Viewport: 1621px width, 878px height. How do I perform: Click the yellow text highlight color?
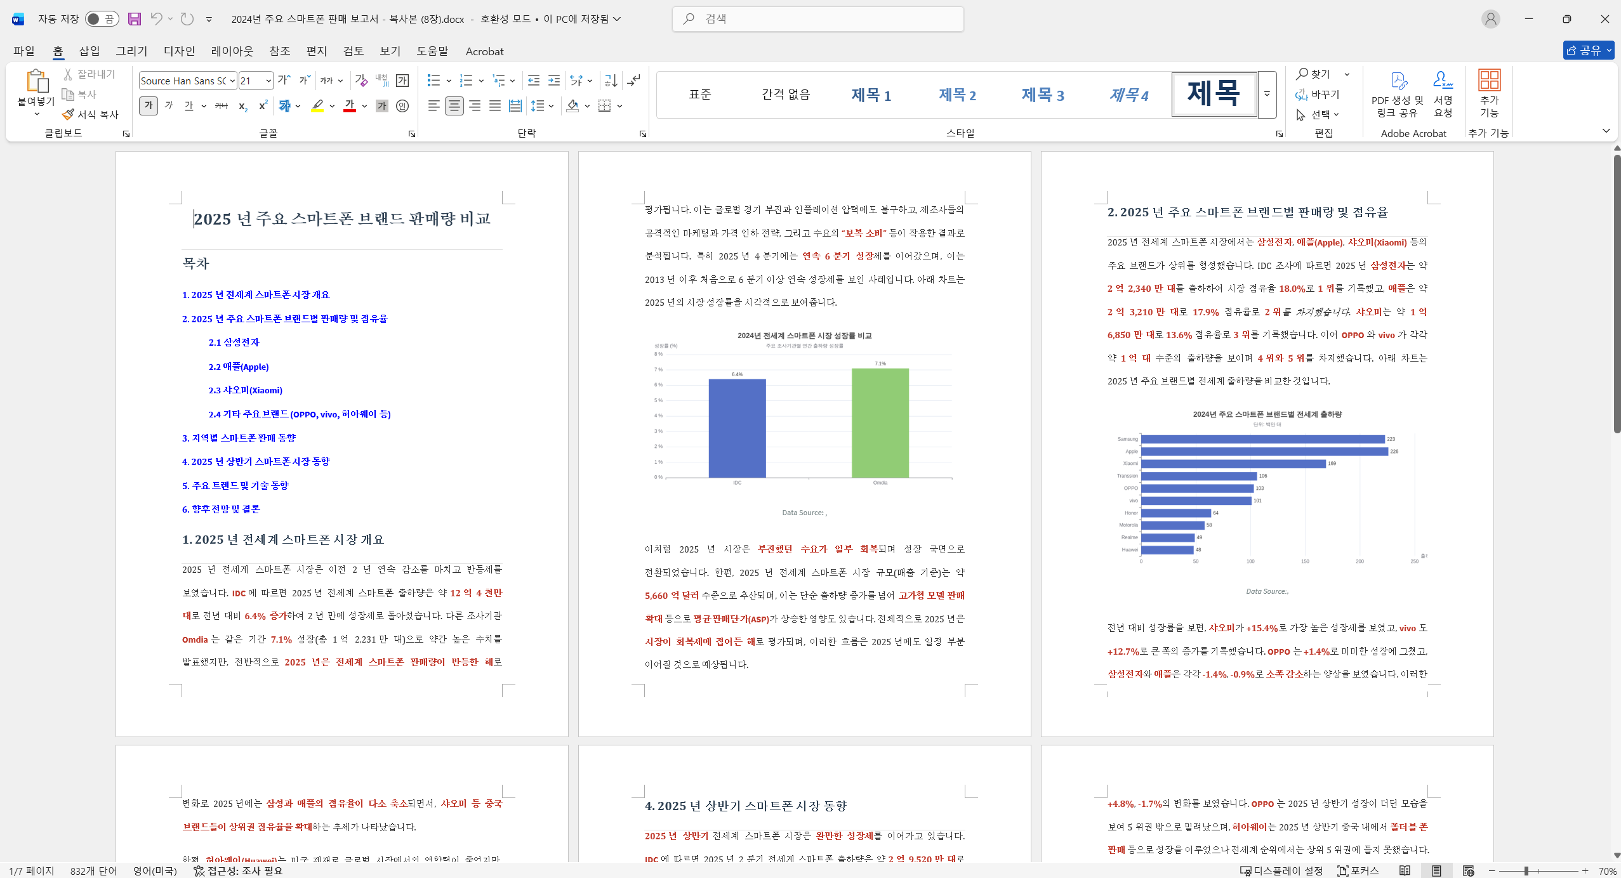[x=317, y=106]
